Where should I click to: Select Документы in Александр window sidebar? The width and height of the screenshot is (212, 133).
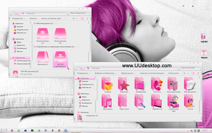click(84, 100)
